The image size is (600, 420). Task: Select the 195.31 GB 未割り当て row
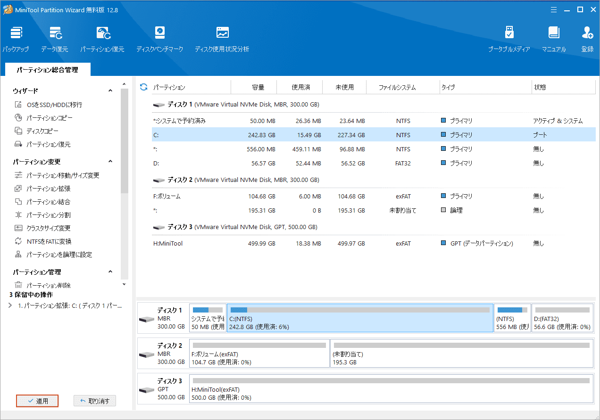point(374,211)
